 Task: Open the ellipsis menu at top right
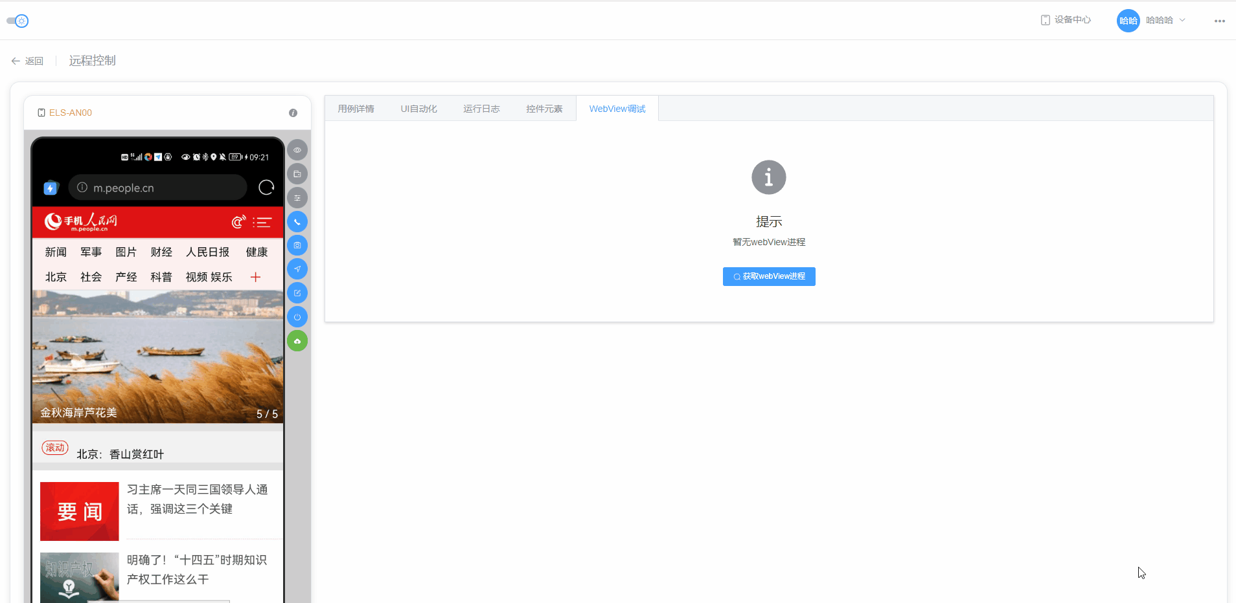pyautogui.click(x=1220, y=21)
